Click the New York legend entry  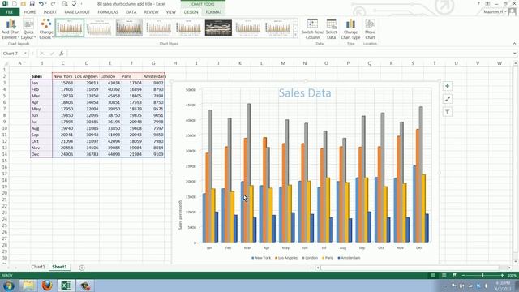tap(261, 258)
